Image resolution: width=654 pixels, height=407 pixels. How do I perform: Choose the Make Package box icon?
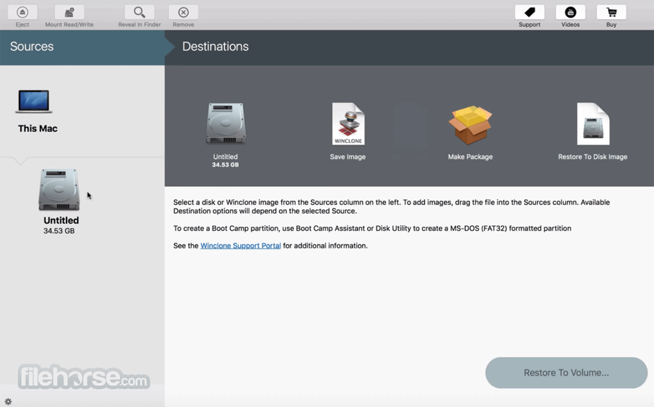click(470, 125)
